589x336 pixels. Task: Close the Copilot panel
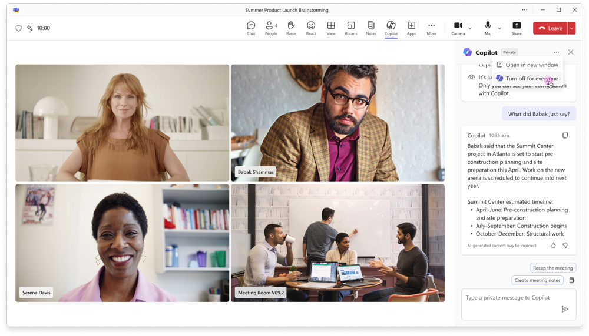point(571,52)
